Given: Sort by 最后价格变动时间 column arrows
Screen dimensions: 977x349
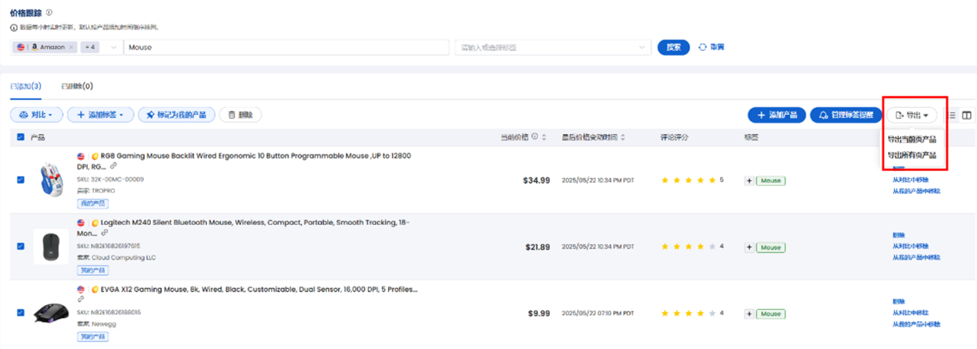Looking at the screenshot, I should pyautogui.click(x=623, y=138).
